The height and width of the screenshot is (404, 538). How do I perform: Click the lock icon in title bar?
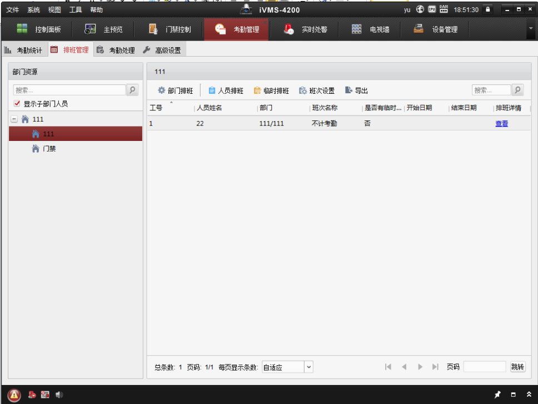pyautogui.click(x=488, y=9)
